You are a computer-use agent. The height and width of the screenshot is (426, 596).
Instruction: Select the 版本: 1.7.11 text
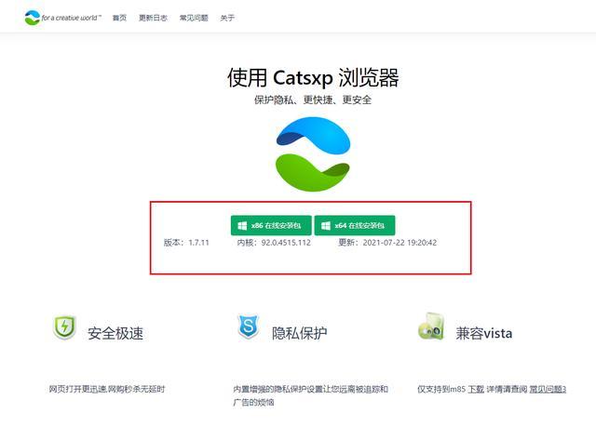(x=186, y=243)
